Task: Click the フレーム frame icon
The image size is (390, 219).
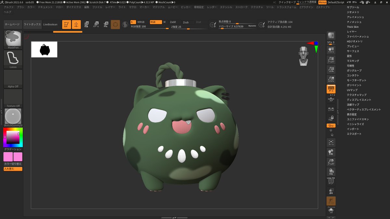Action: click(331, 142)
